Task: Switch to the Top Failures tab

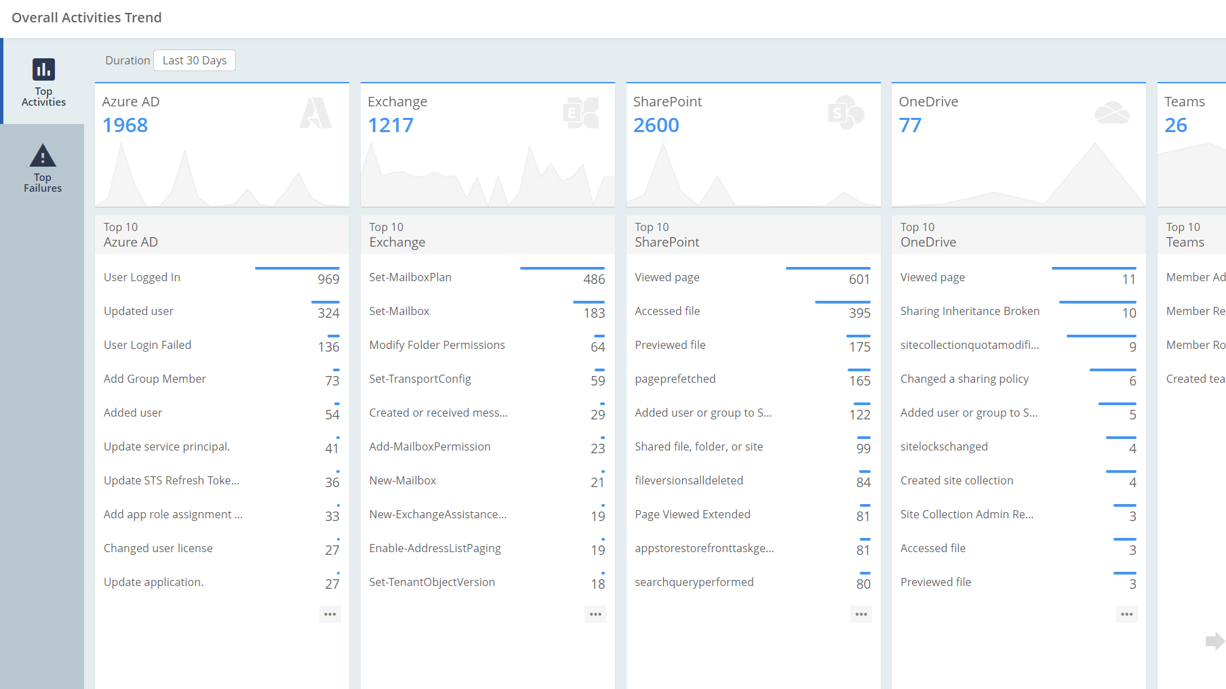Action: 43,167
